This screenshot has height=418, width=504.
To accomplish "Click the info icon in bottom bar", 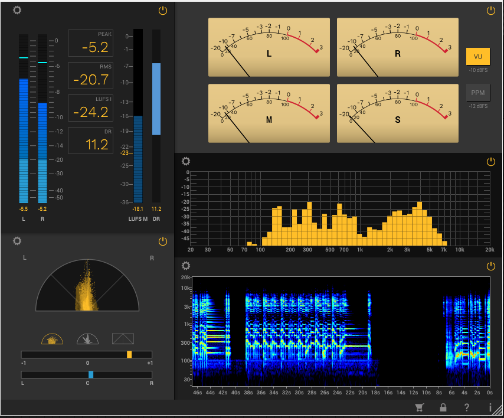I will 490,407.
